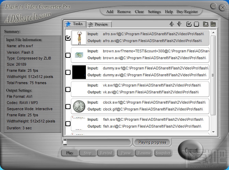The image size is (229, 170).
Task: Open the Help menu
Action: coord(169,12)
